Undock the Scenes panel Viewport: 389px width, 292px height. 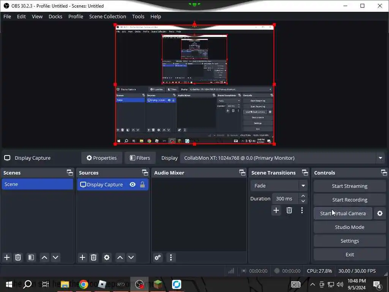coord(70,173)
